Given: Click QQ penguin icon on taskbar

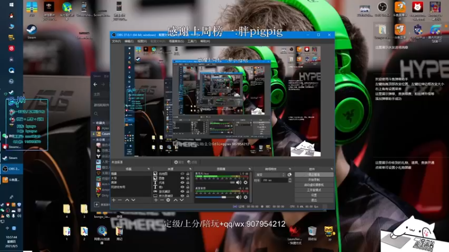Looking at the screenshot, I should 11,16.
